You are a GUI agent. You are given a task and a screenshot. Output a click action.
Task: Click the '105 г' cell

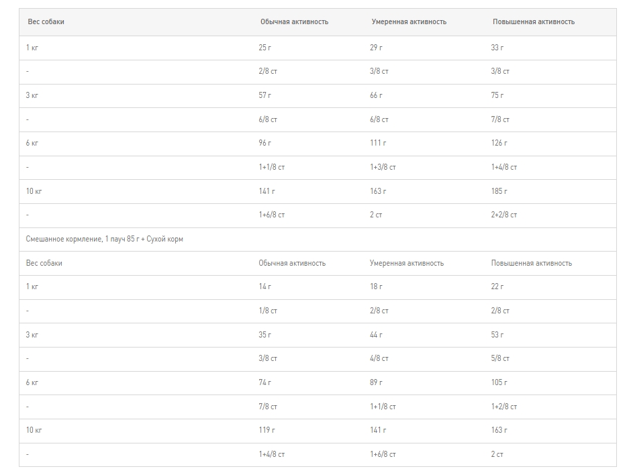point(499,382)
